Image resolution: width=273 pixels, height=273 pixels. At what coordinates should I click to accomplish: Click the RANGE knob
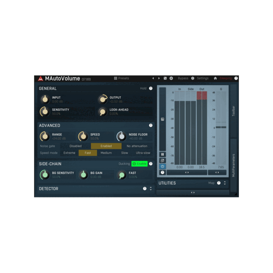coord(45,136)
